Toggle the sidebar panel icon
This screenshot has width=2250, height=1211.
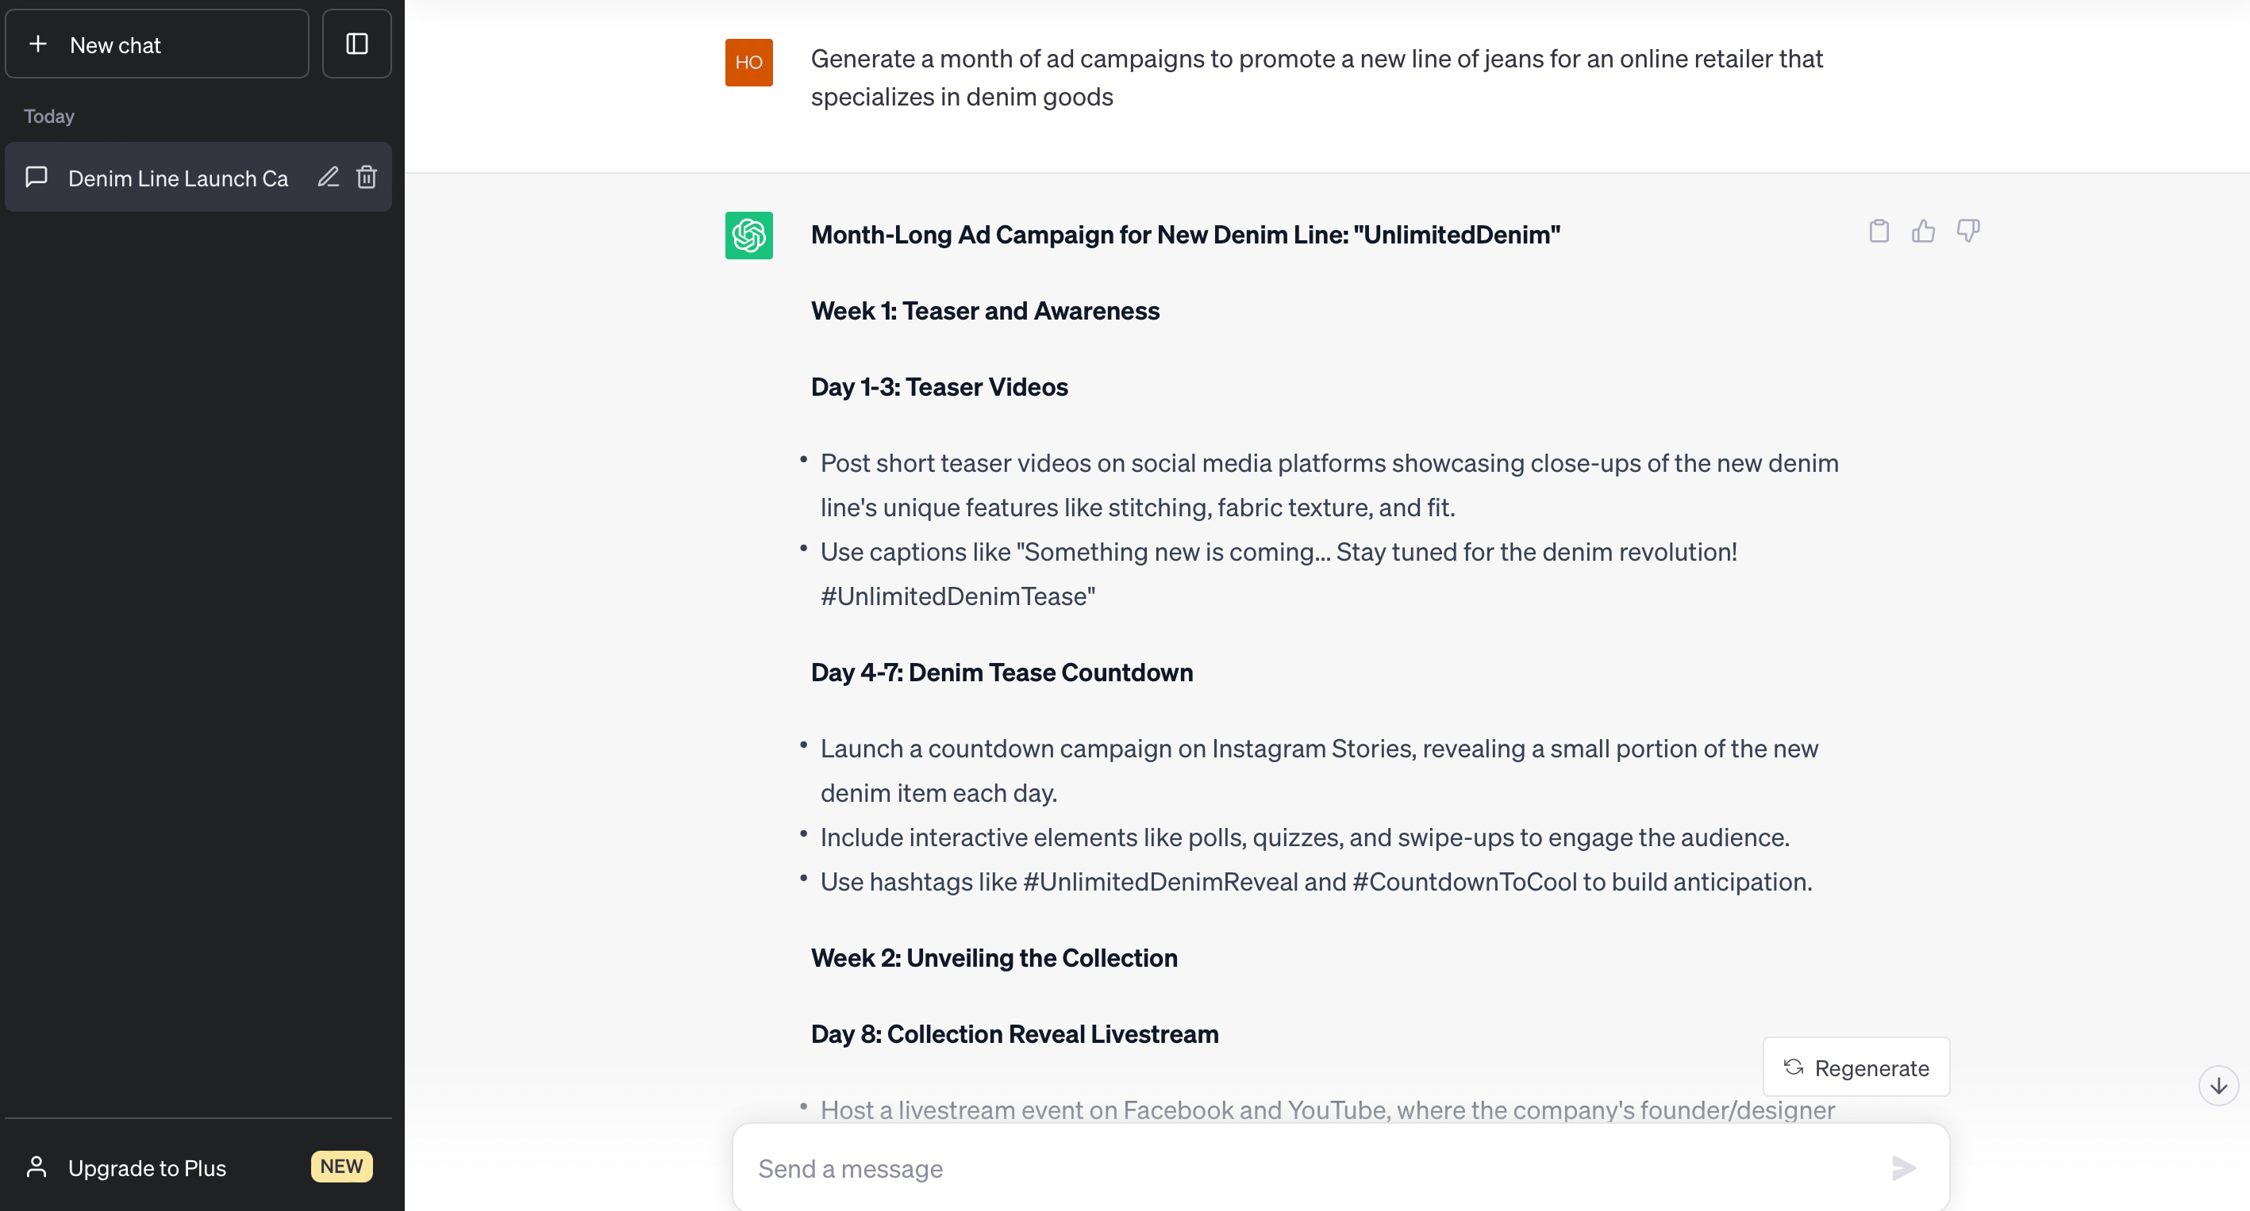[x=356, y=44]
